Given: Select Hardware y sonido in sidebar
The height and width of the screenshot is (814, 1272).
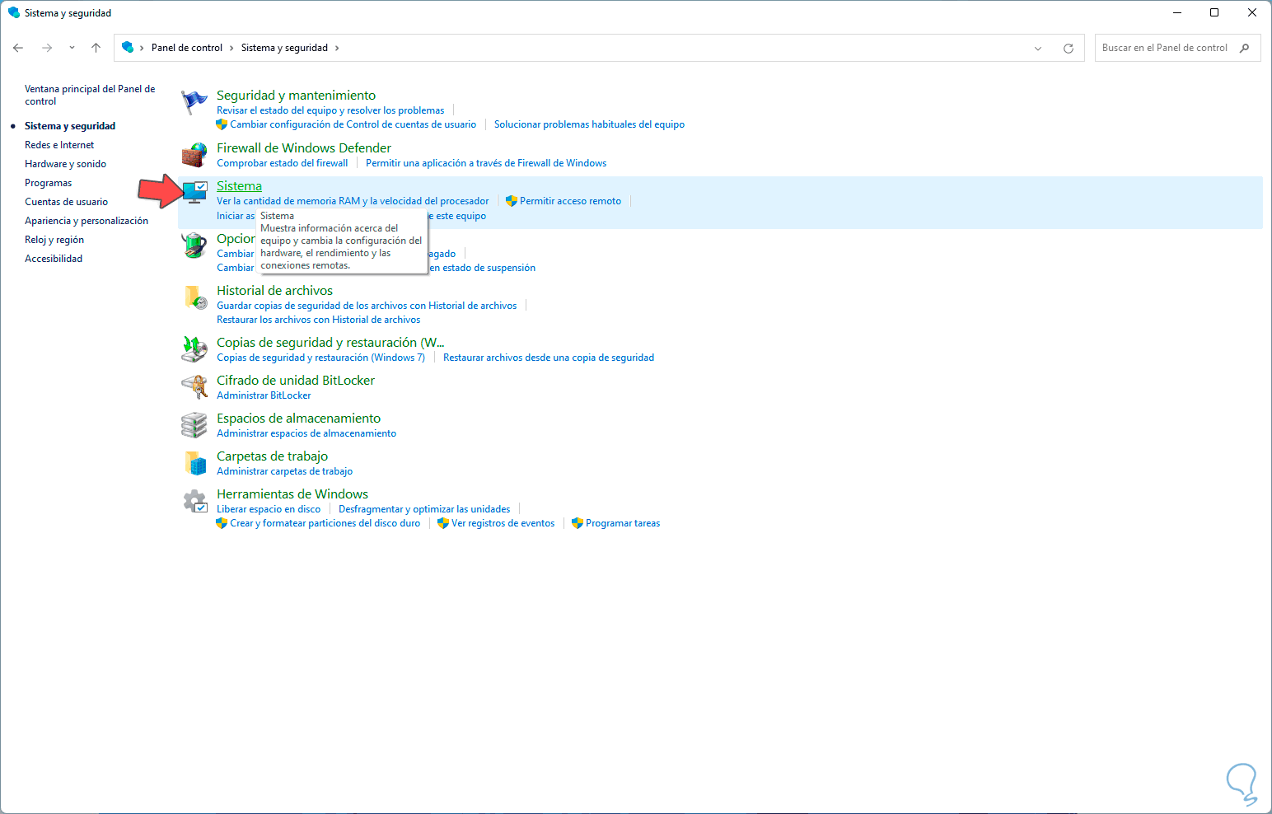Looking at the screenshot, I should pyautogui.click(x=65, y=164).
